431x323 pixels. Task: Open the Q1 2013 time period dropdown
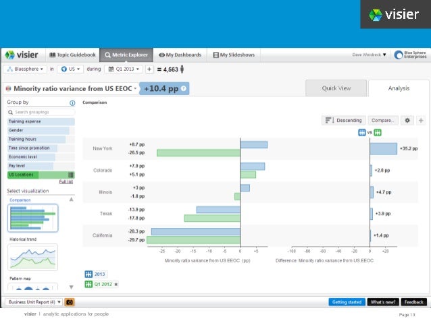click(124, 69)
